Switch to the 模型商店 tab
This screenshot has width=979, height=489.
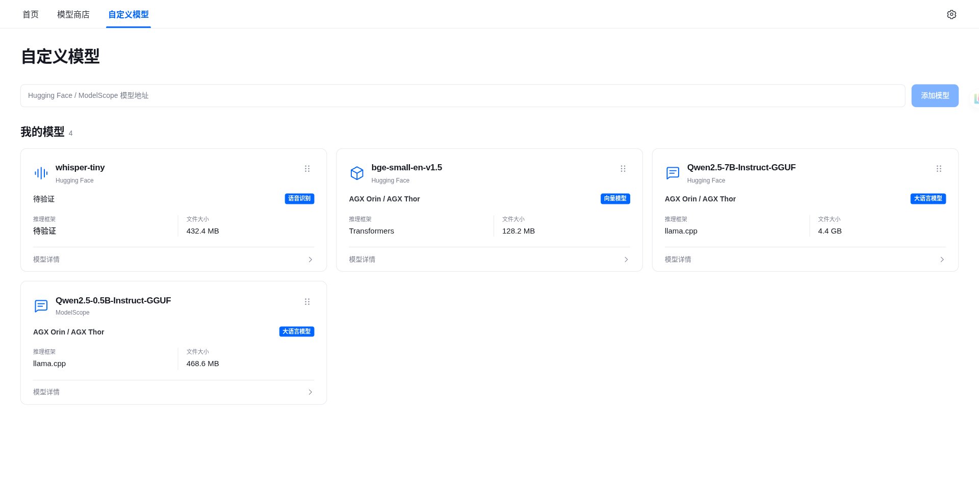coord(73,14)
